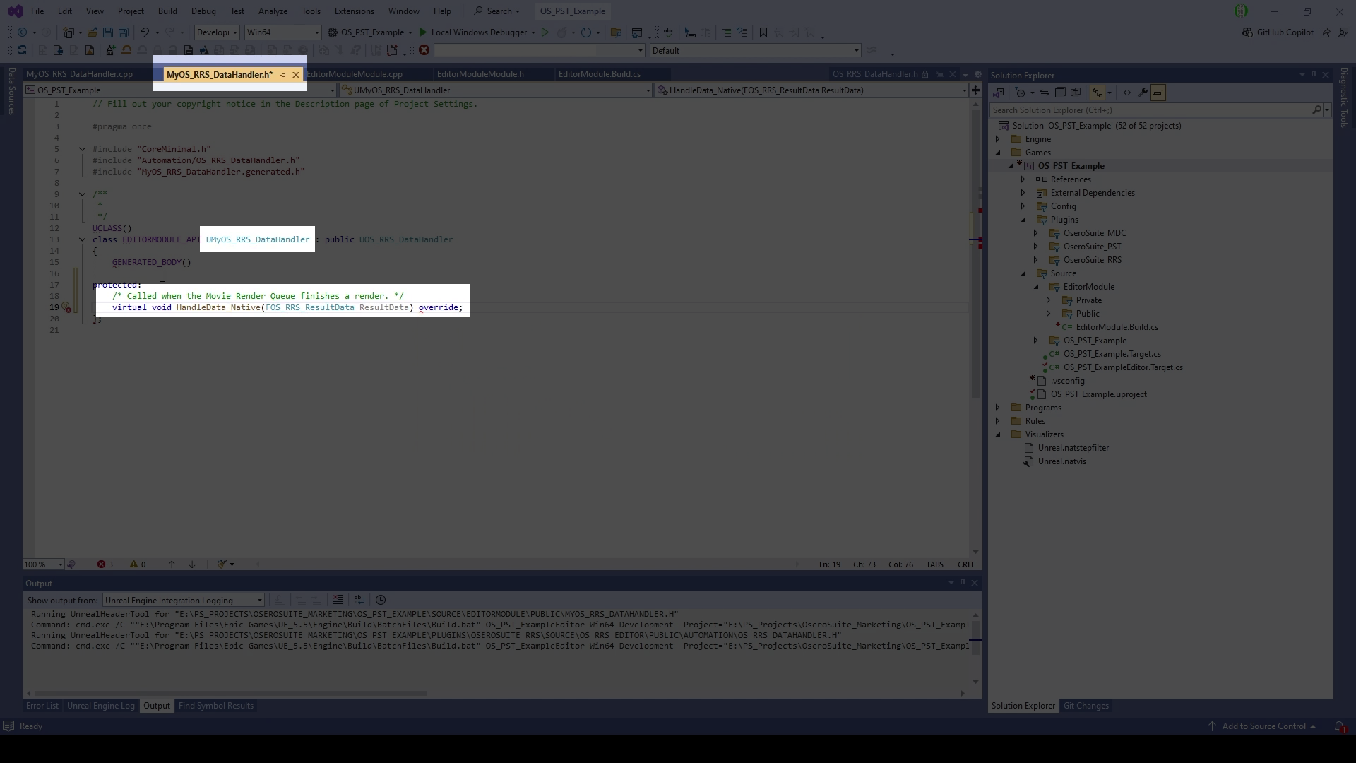Open the Default dropdown in the toolbar
This screenshot has width=1356, height=763.
(755, 51)
